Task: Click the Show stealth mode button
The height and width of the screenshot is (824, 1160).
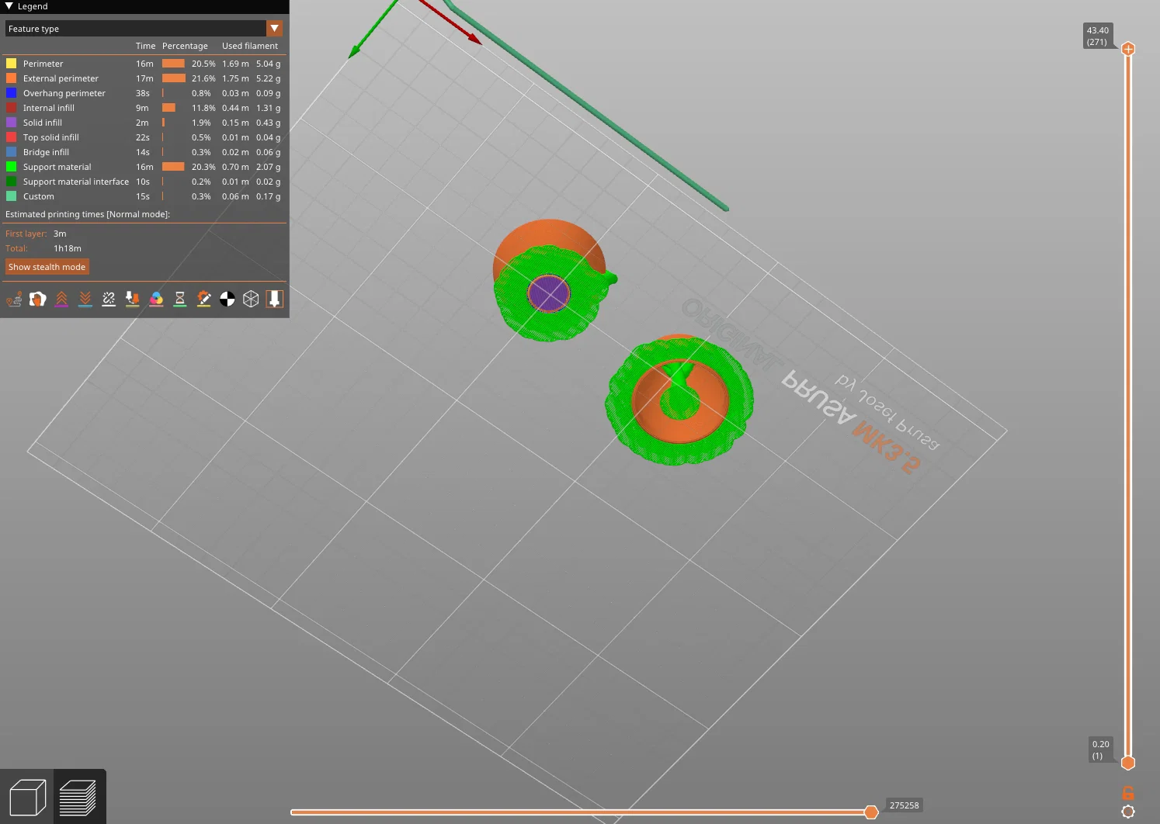Action: click(x=47, y=267)
